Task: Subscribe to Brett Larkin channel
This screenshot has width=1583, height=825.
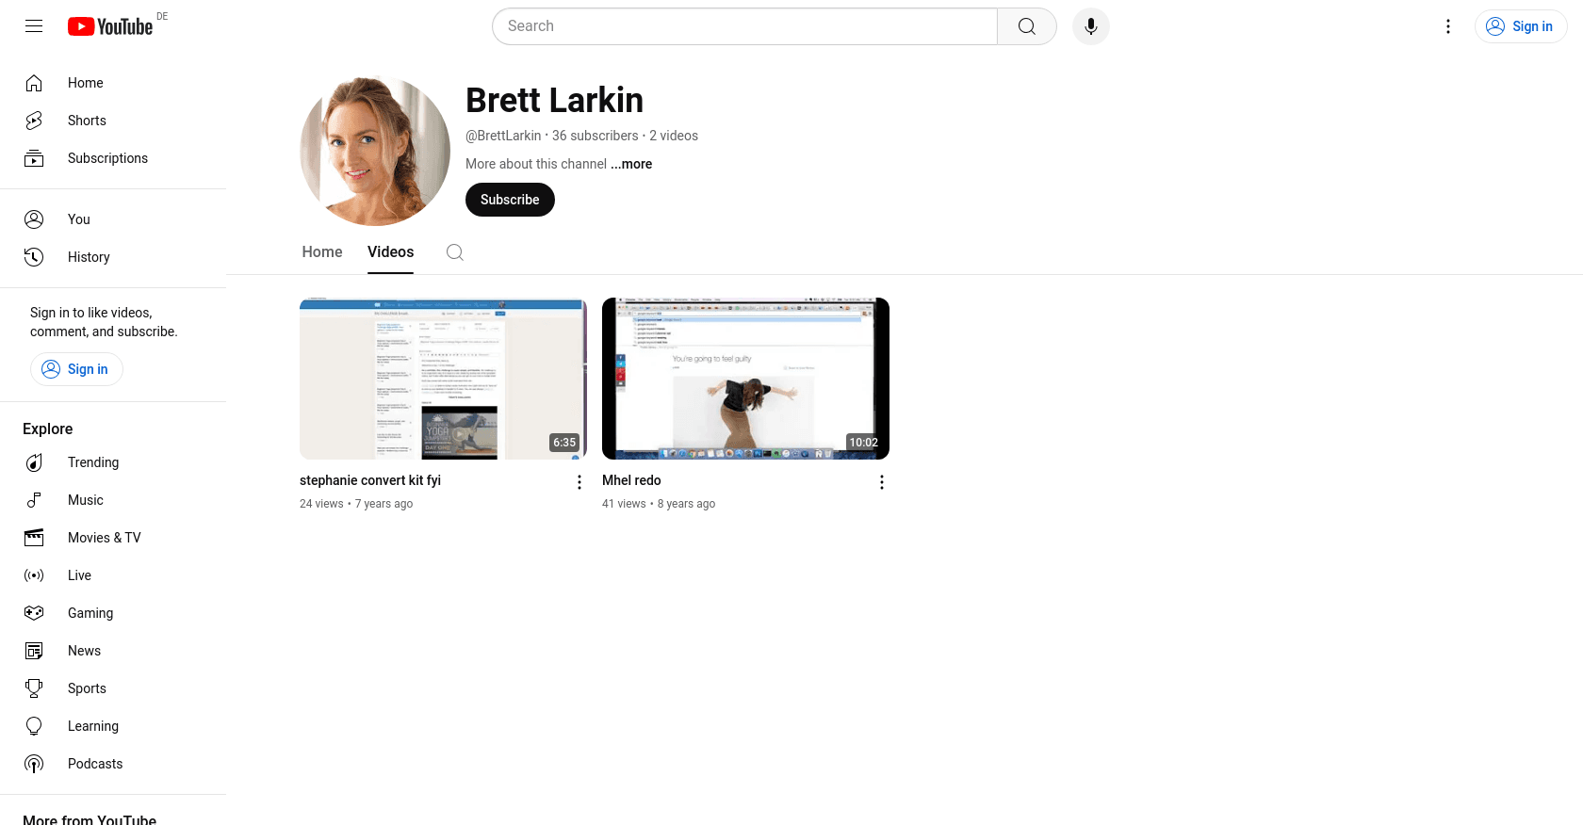Action: [510, 200]
